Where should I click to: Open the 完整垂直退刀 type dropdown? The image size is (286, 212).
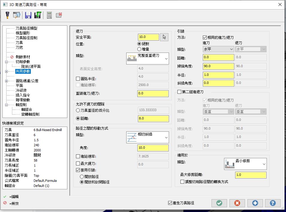tap(147, 59)
